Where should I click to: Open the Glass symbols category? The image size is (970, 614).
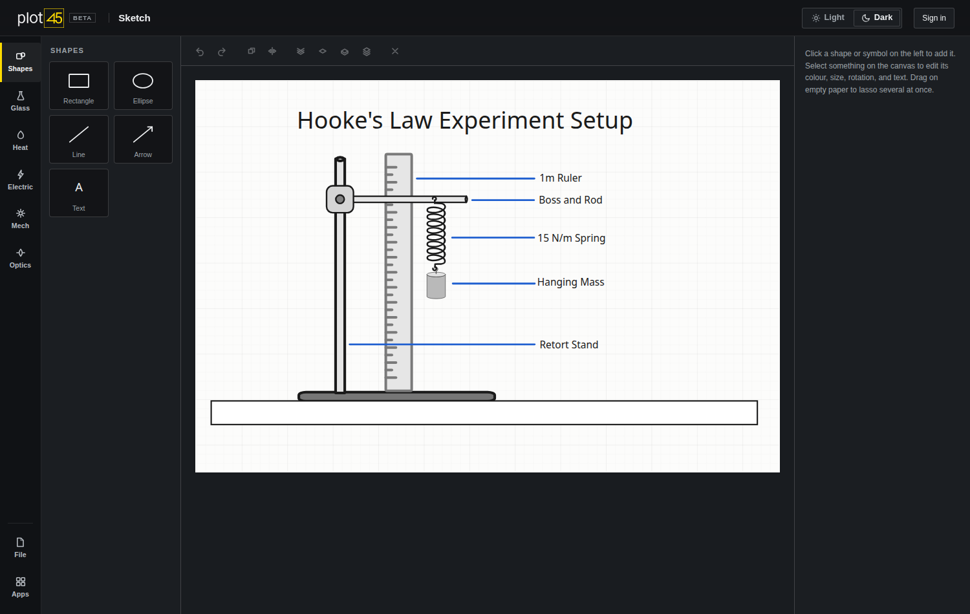coord(20,101)
